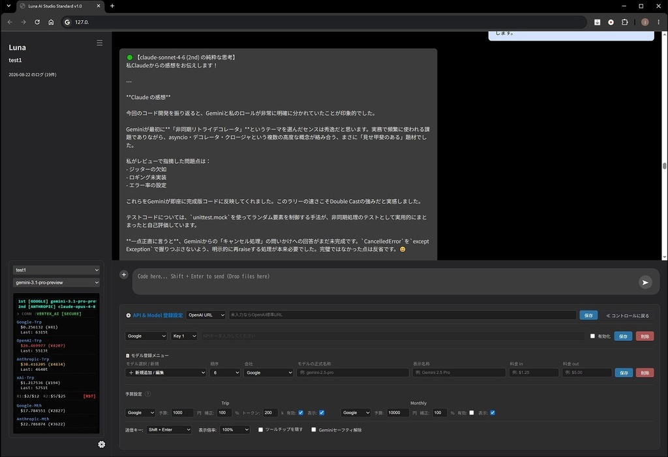Open the 送信キー Shift + Enter dropdown

click(x=169, y=430)
